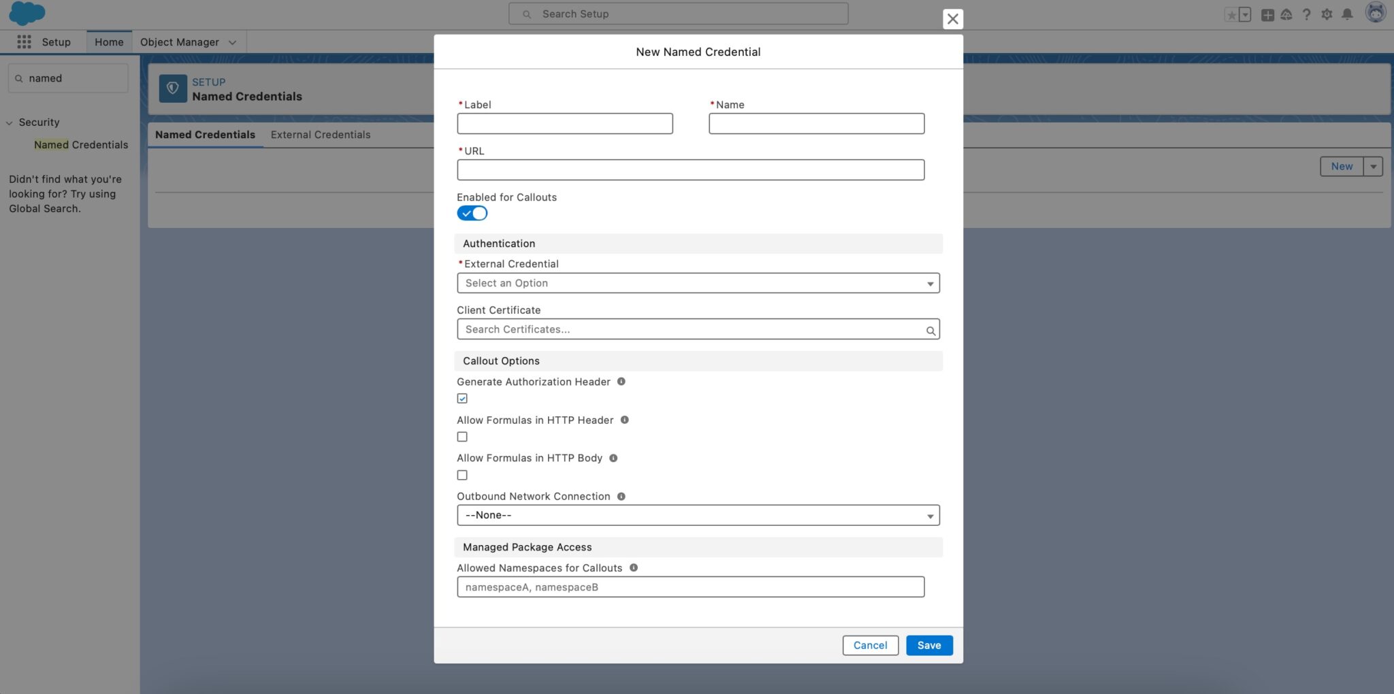This screenshot has height=694, width=1394.
Task: Click the search icon in Client Certificate field
Action: pyautogui.click(x=930, y=330)
